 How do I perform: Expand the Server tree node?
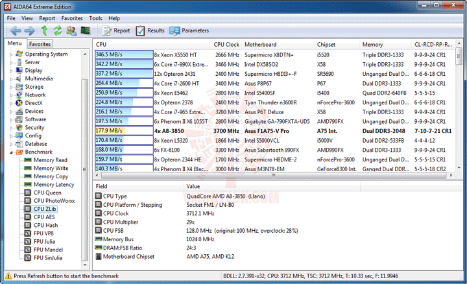(x=11, y=62)
